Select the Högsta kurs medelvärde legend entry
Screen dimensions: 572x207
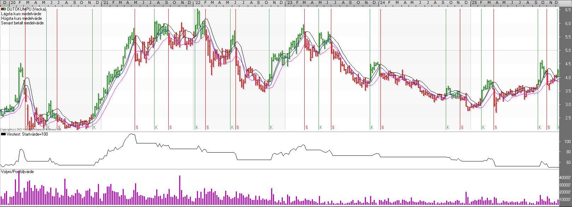pyautogui.click(x=21, y=18)
